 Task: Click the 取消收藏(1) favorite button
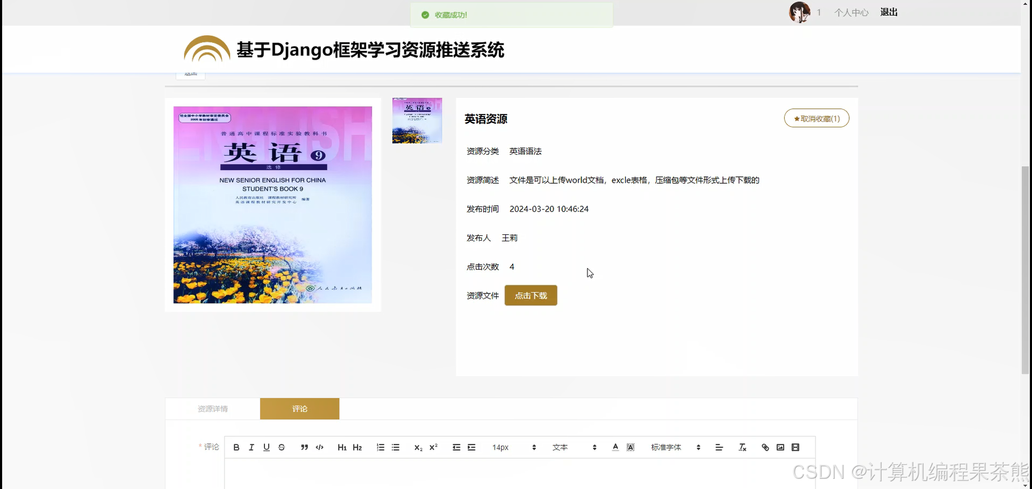[816, 118]
